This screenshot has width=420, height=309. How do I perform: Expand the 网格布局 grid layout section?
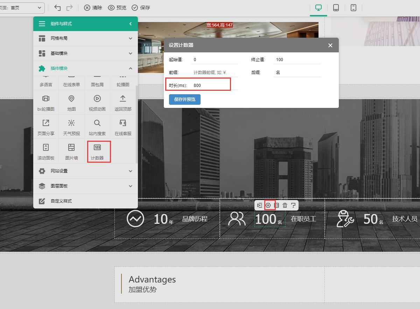(x=85, y=38)
